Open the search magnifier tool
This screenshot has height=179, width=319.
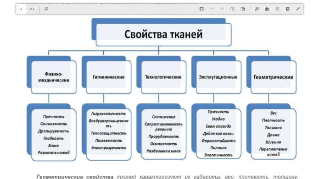46,9
